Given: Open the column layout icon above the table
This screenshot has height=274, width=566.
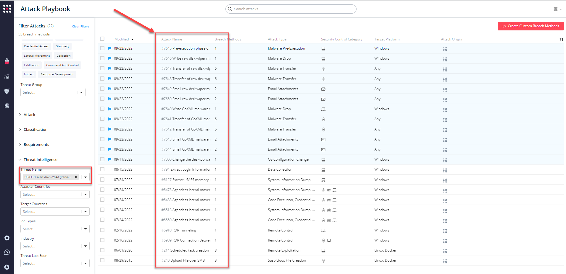Looking at the screenshot, I should click(x=560, y=39).
